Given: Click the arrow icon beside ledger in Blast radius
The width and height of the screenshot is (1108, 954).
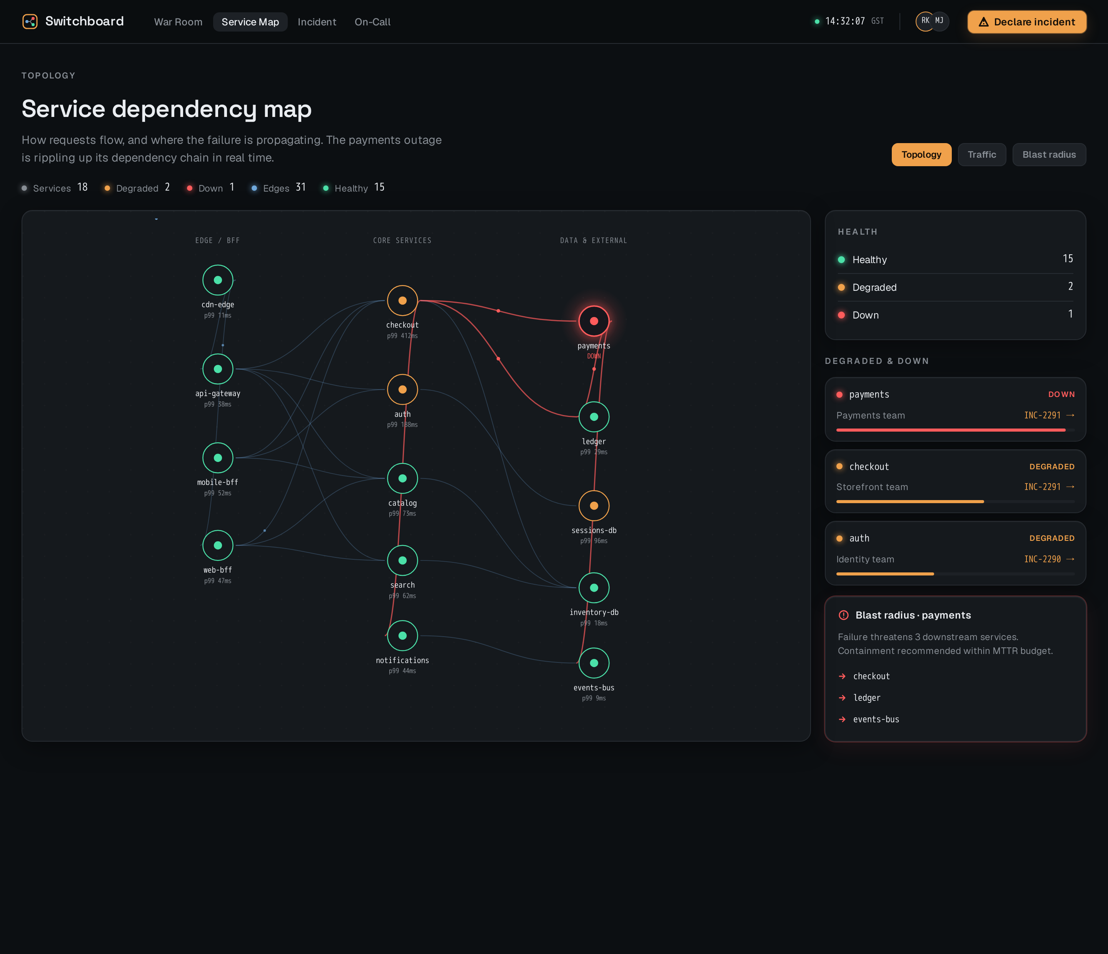Looking at the screenshot, I should click(x=842, y=698).
